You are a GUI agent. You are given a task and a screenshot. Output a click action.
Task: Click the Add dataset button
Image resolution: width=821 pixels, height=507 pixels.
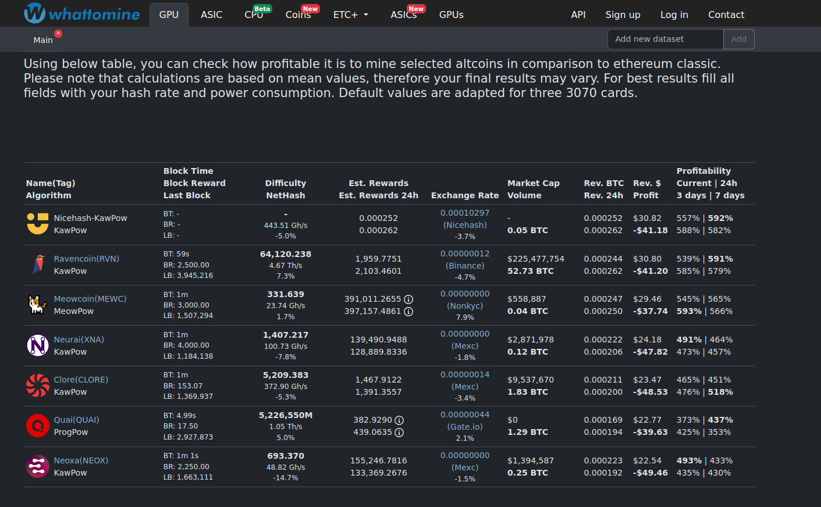pos(739,39)
